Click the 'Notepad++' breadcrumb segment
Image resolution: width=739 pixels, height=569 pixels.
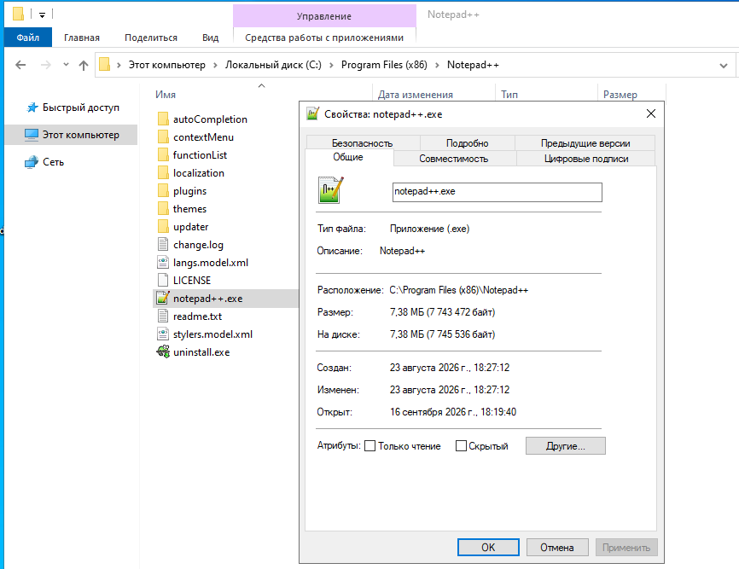pyautogui.click(x=473, y=65)
